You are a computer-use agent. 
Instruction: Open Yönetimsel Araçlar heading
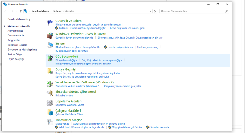pos(68,120)
